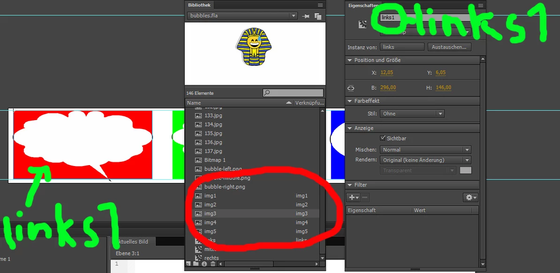Image resolution: width=560 pixels, height=273 pixels.
Task: Switch to the Eigenschaften tab
Action: click(x=363, y=5)
